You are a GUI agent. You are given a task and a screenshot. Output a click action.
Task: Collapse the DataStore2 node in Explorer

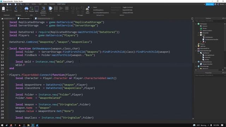[x=198, y=53]
